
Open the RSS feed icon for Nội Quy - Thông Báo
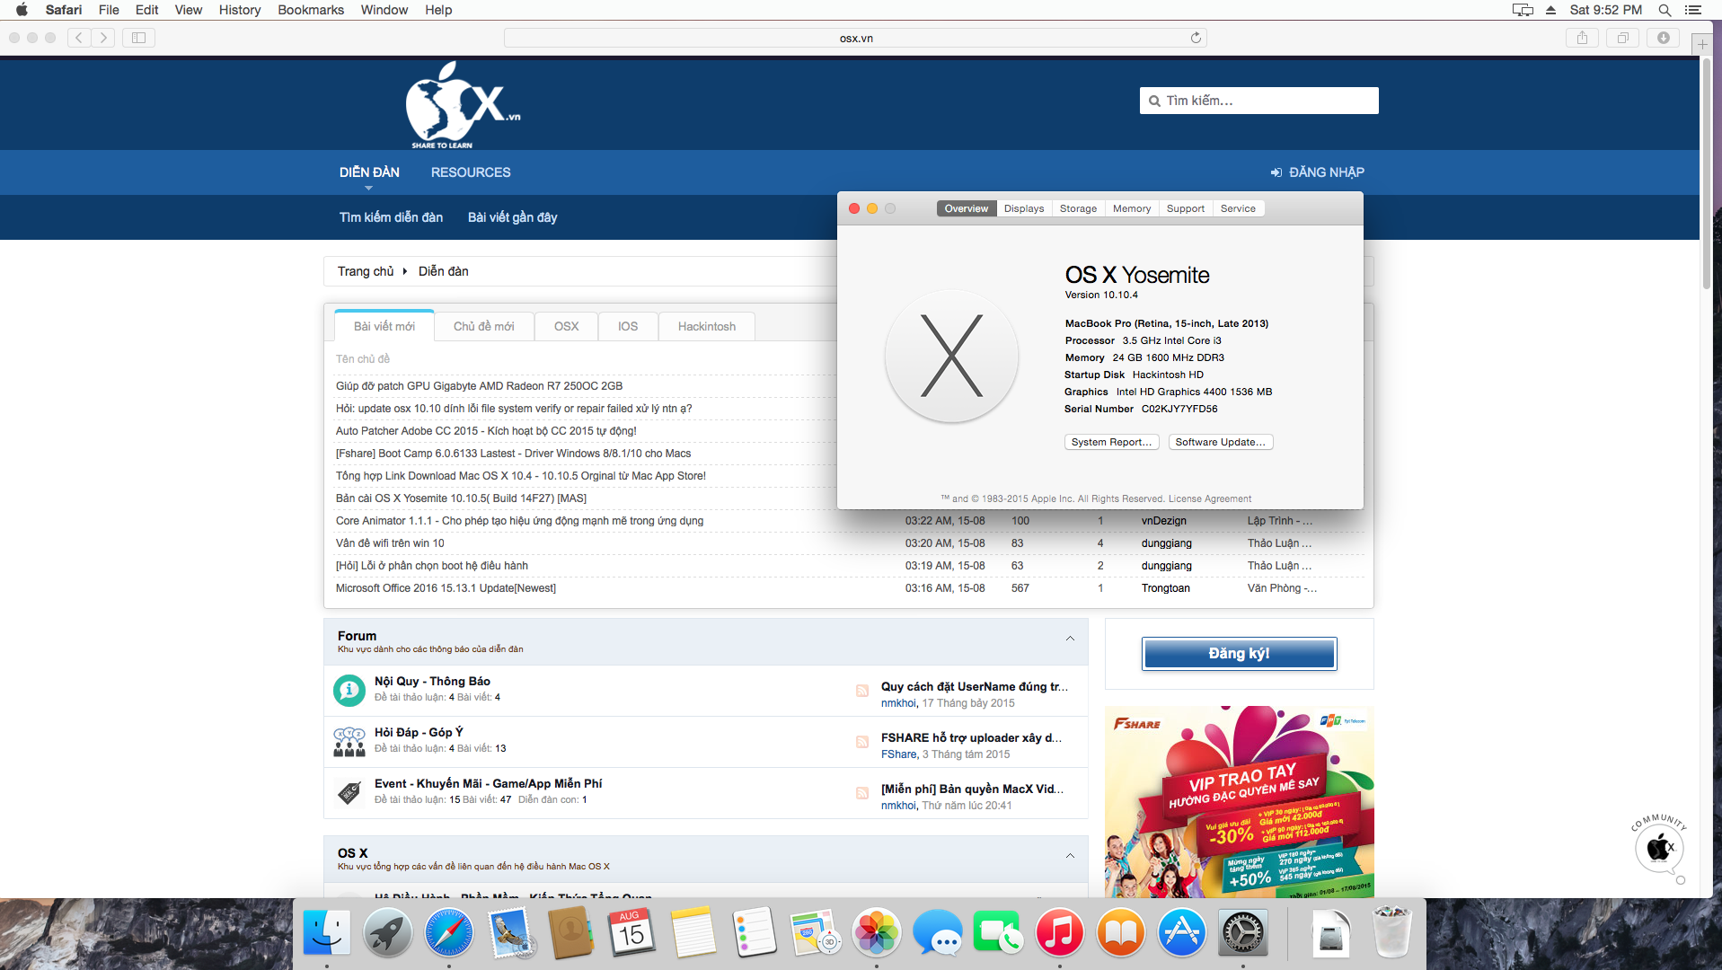[861, 691]
